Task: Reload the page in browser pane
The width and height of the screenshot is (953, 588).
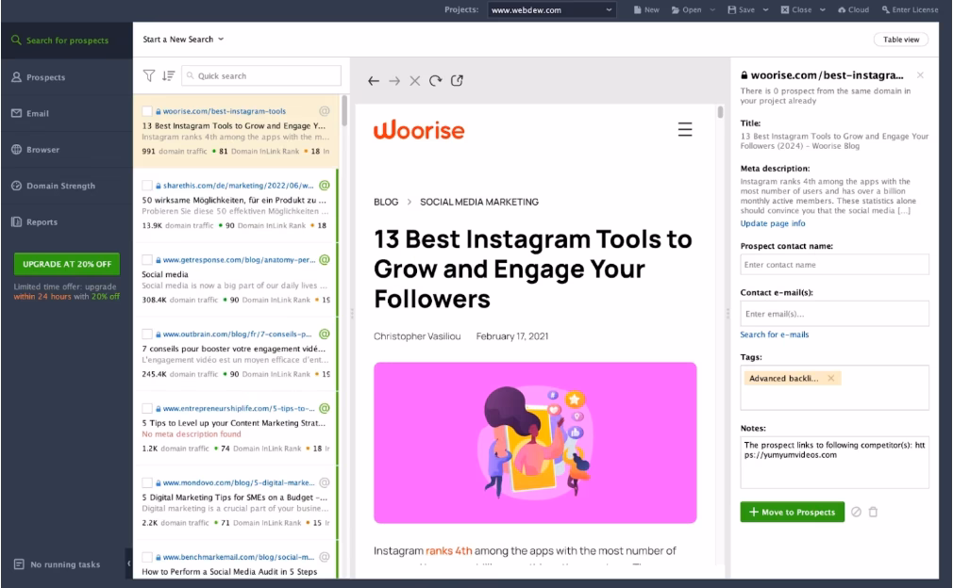Action: coord(435,81)
